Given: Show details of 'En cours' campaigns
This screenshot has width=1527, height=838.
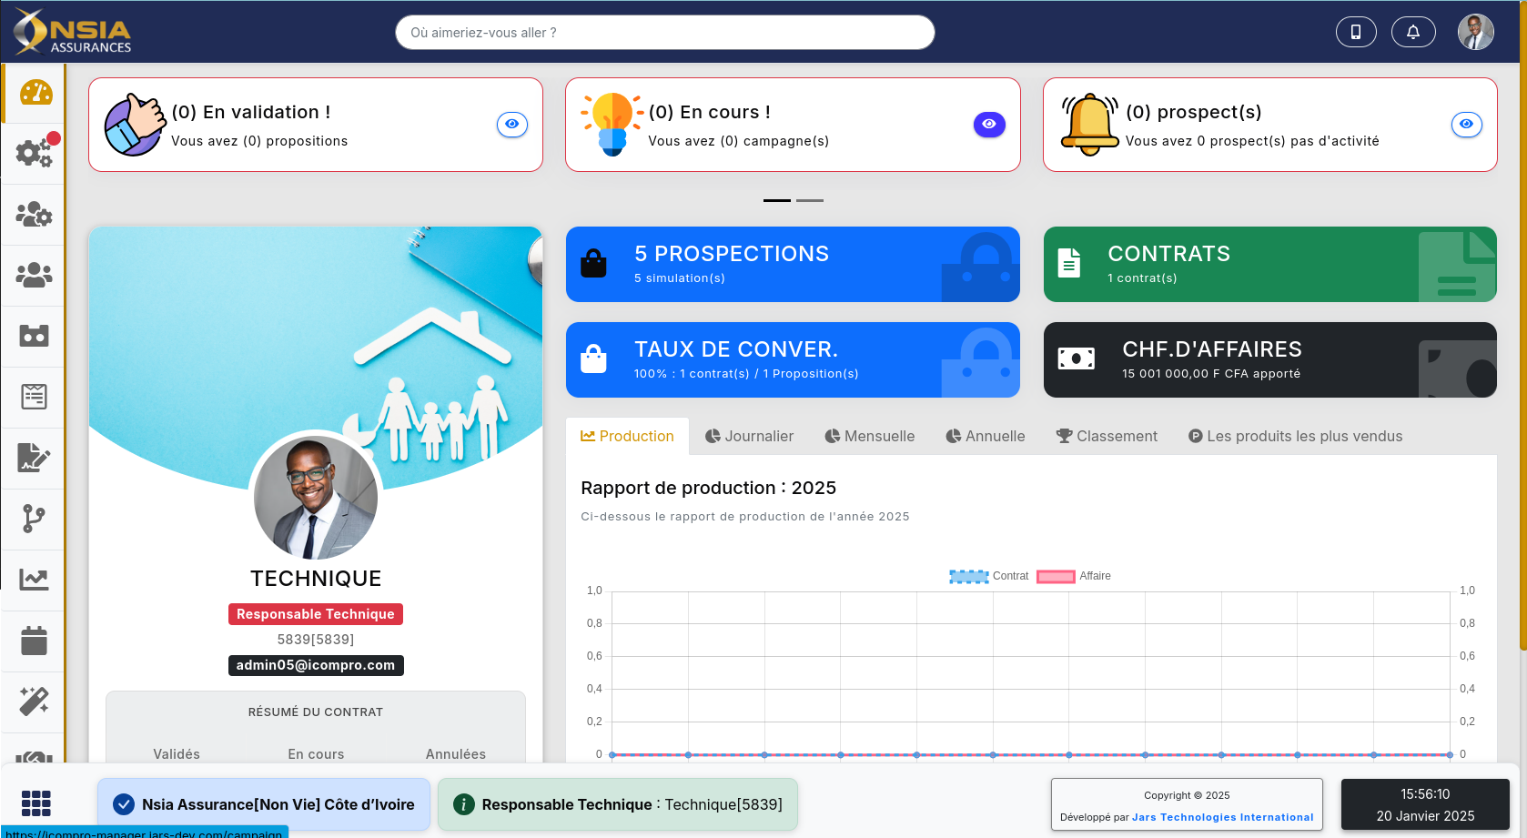Looking at the screenshot, I should coord(989,124).
